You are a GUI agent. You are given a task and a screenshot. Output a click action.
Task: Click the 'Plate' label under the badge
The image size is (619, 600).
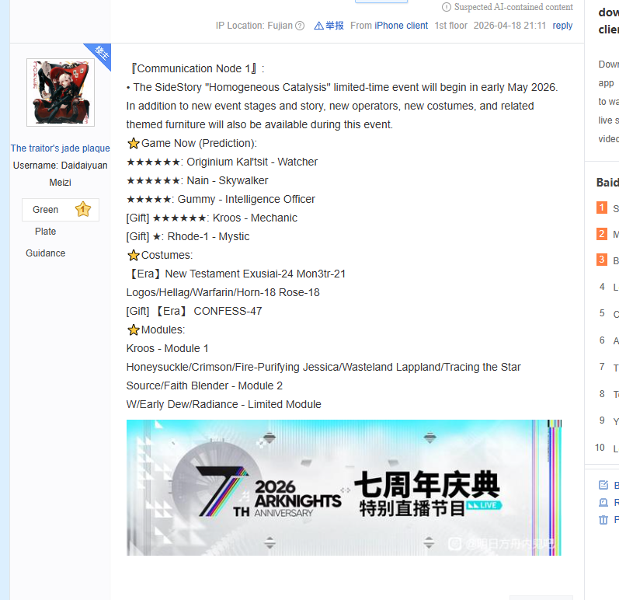coord(45,232)
